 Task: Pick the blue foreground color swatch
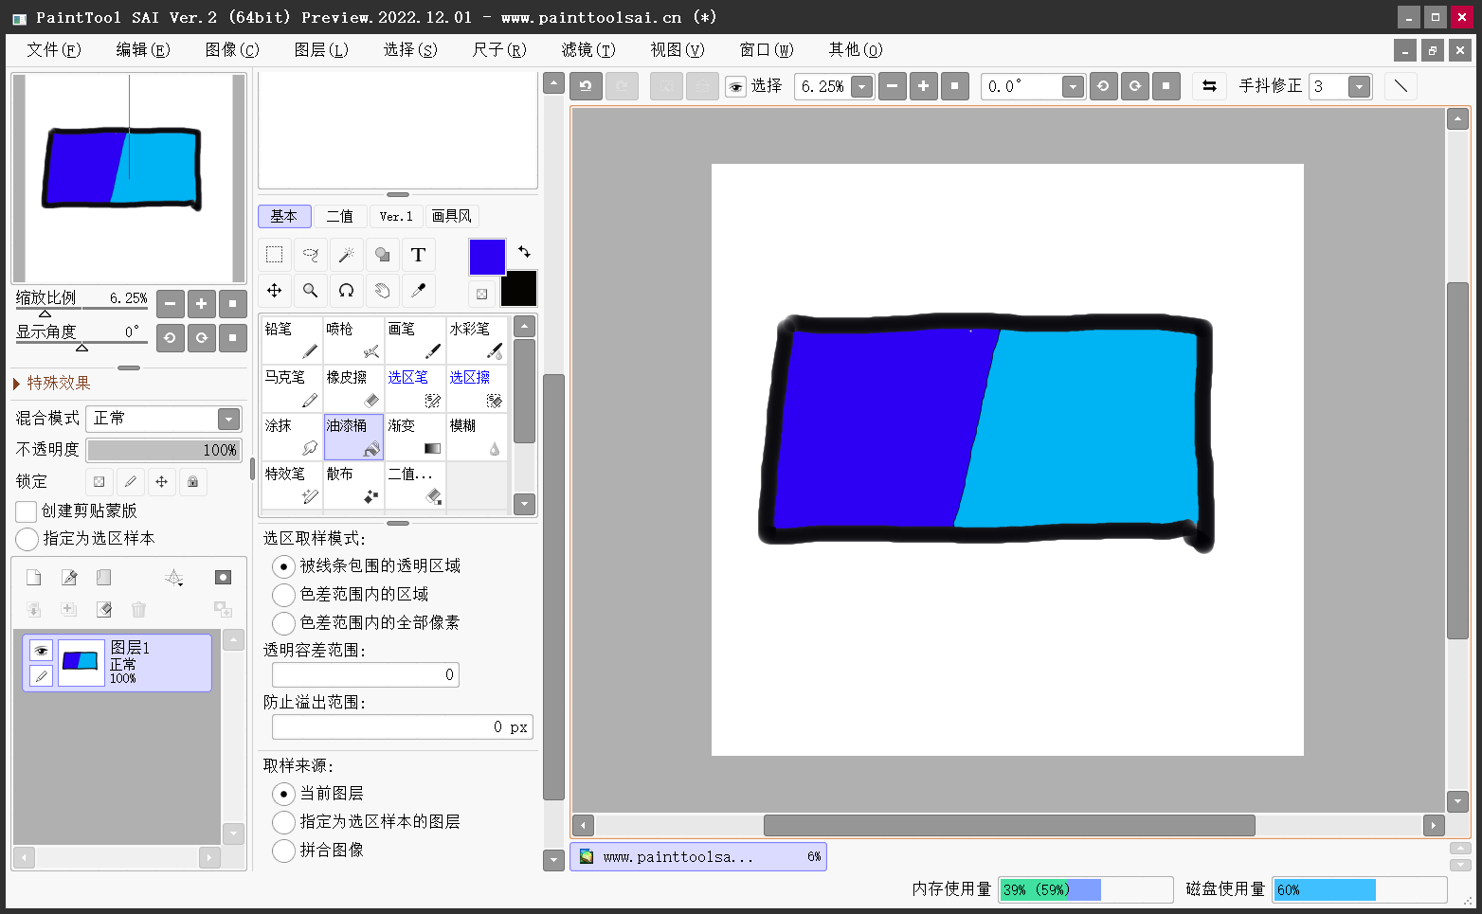pyautogui.click(x=487, y=257)
